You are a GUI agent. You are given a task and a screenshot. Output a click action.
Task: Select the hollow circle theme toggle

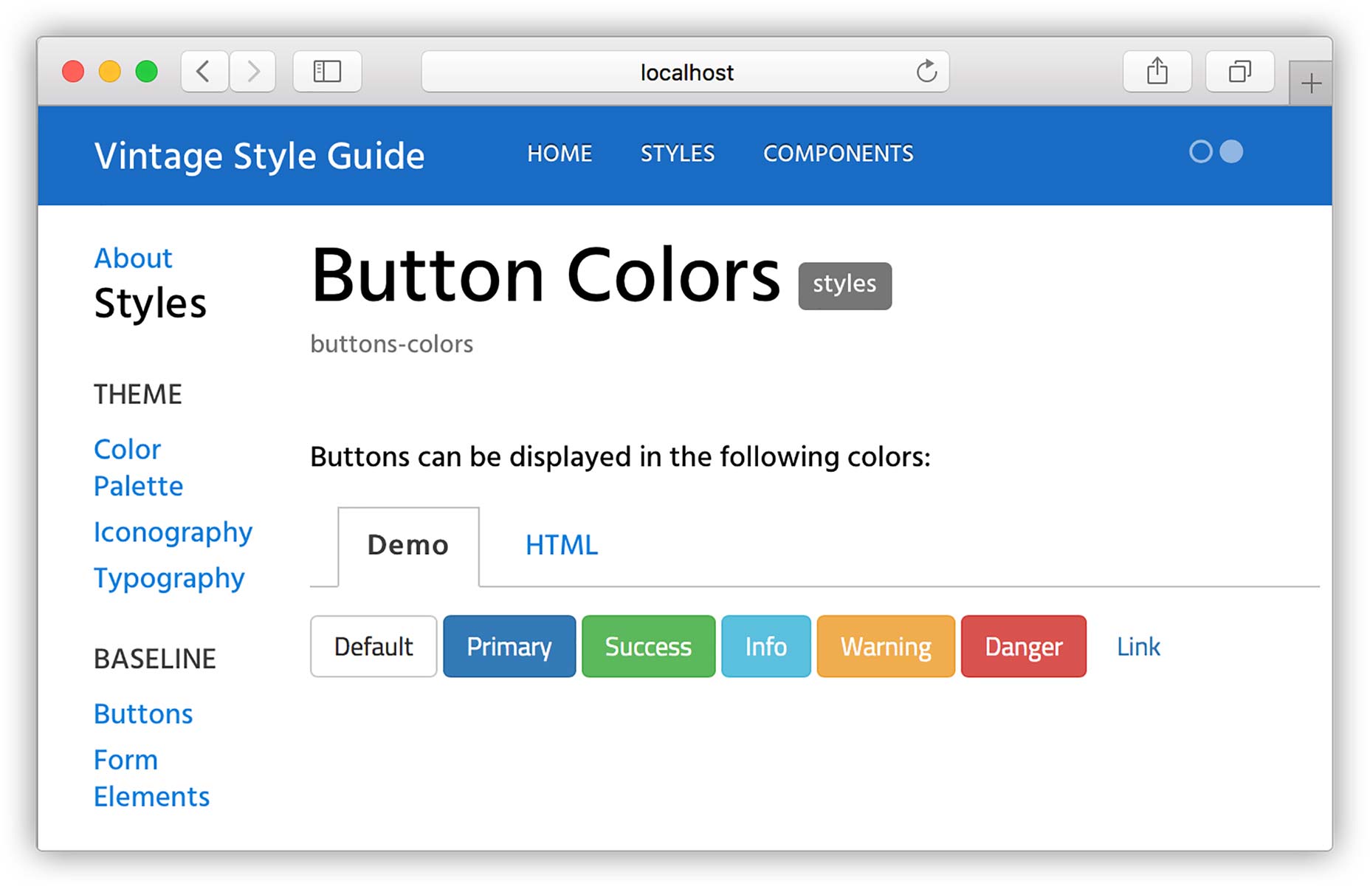tap(1201, 151)
